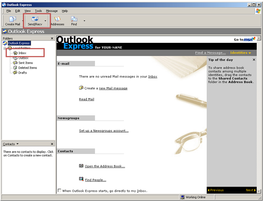Click Open the Address Book link

[105, 166]
